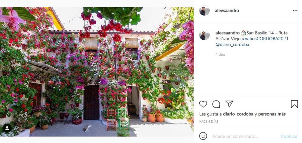Save the post with the bookmark icon
This screenshot has height=143, width=302.
pos(294,104)
